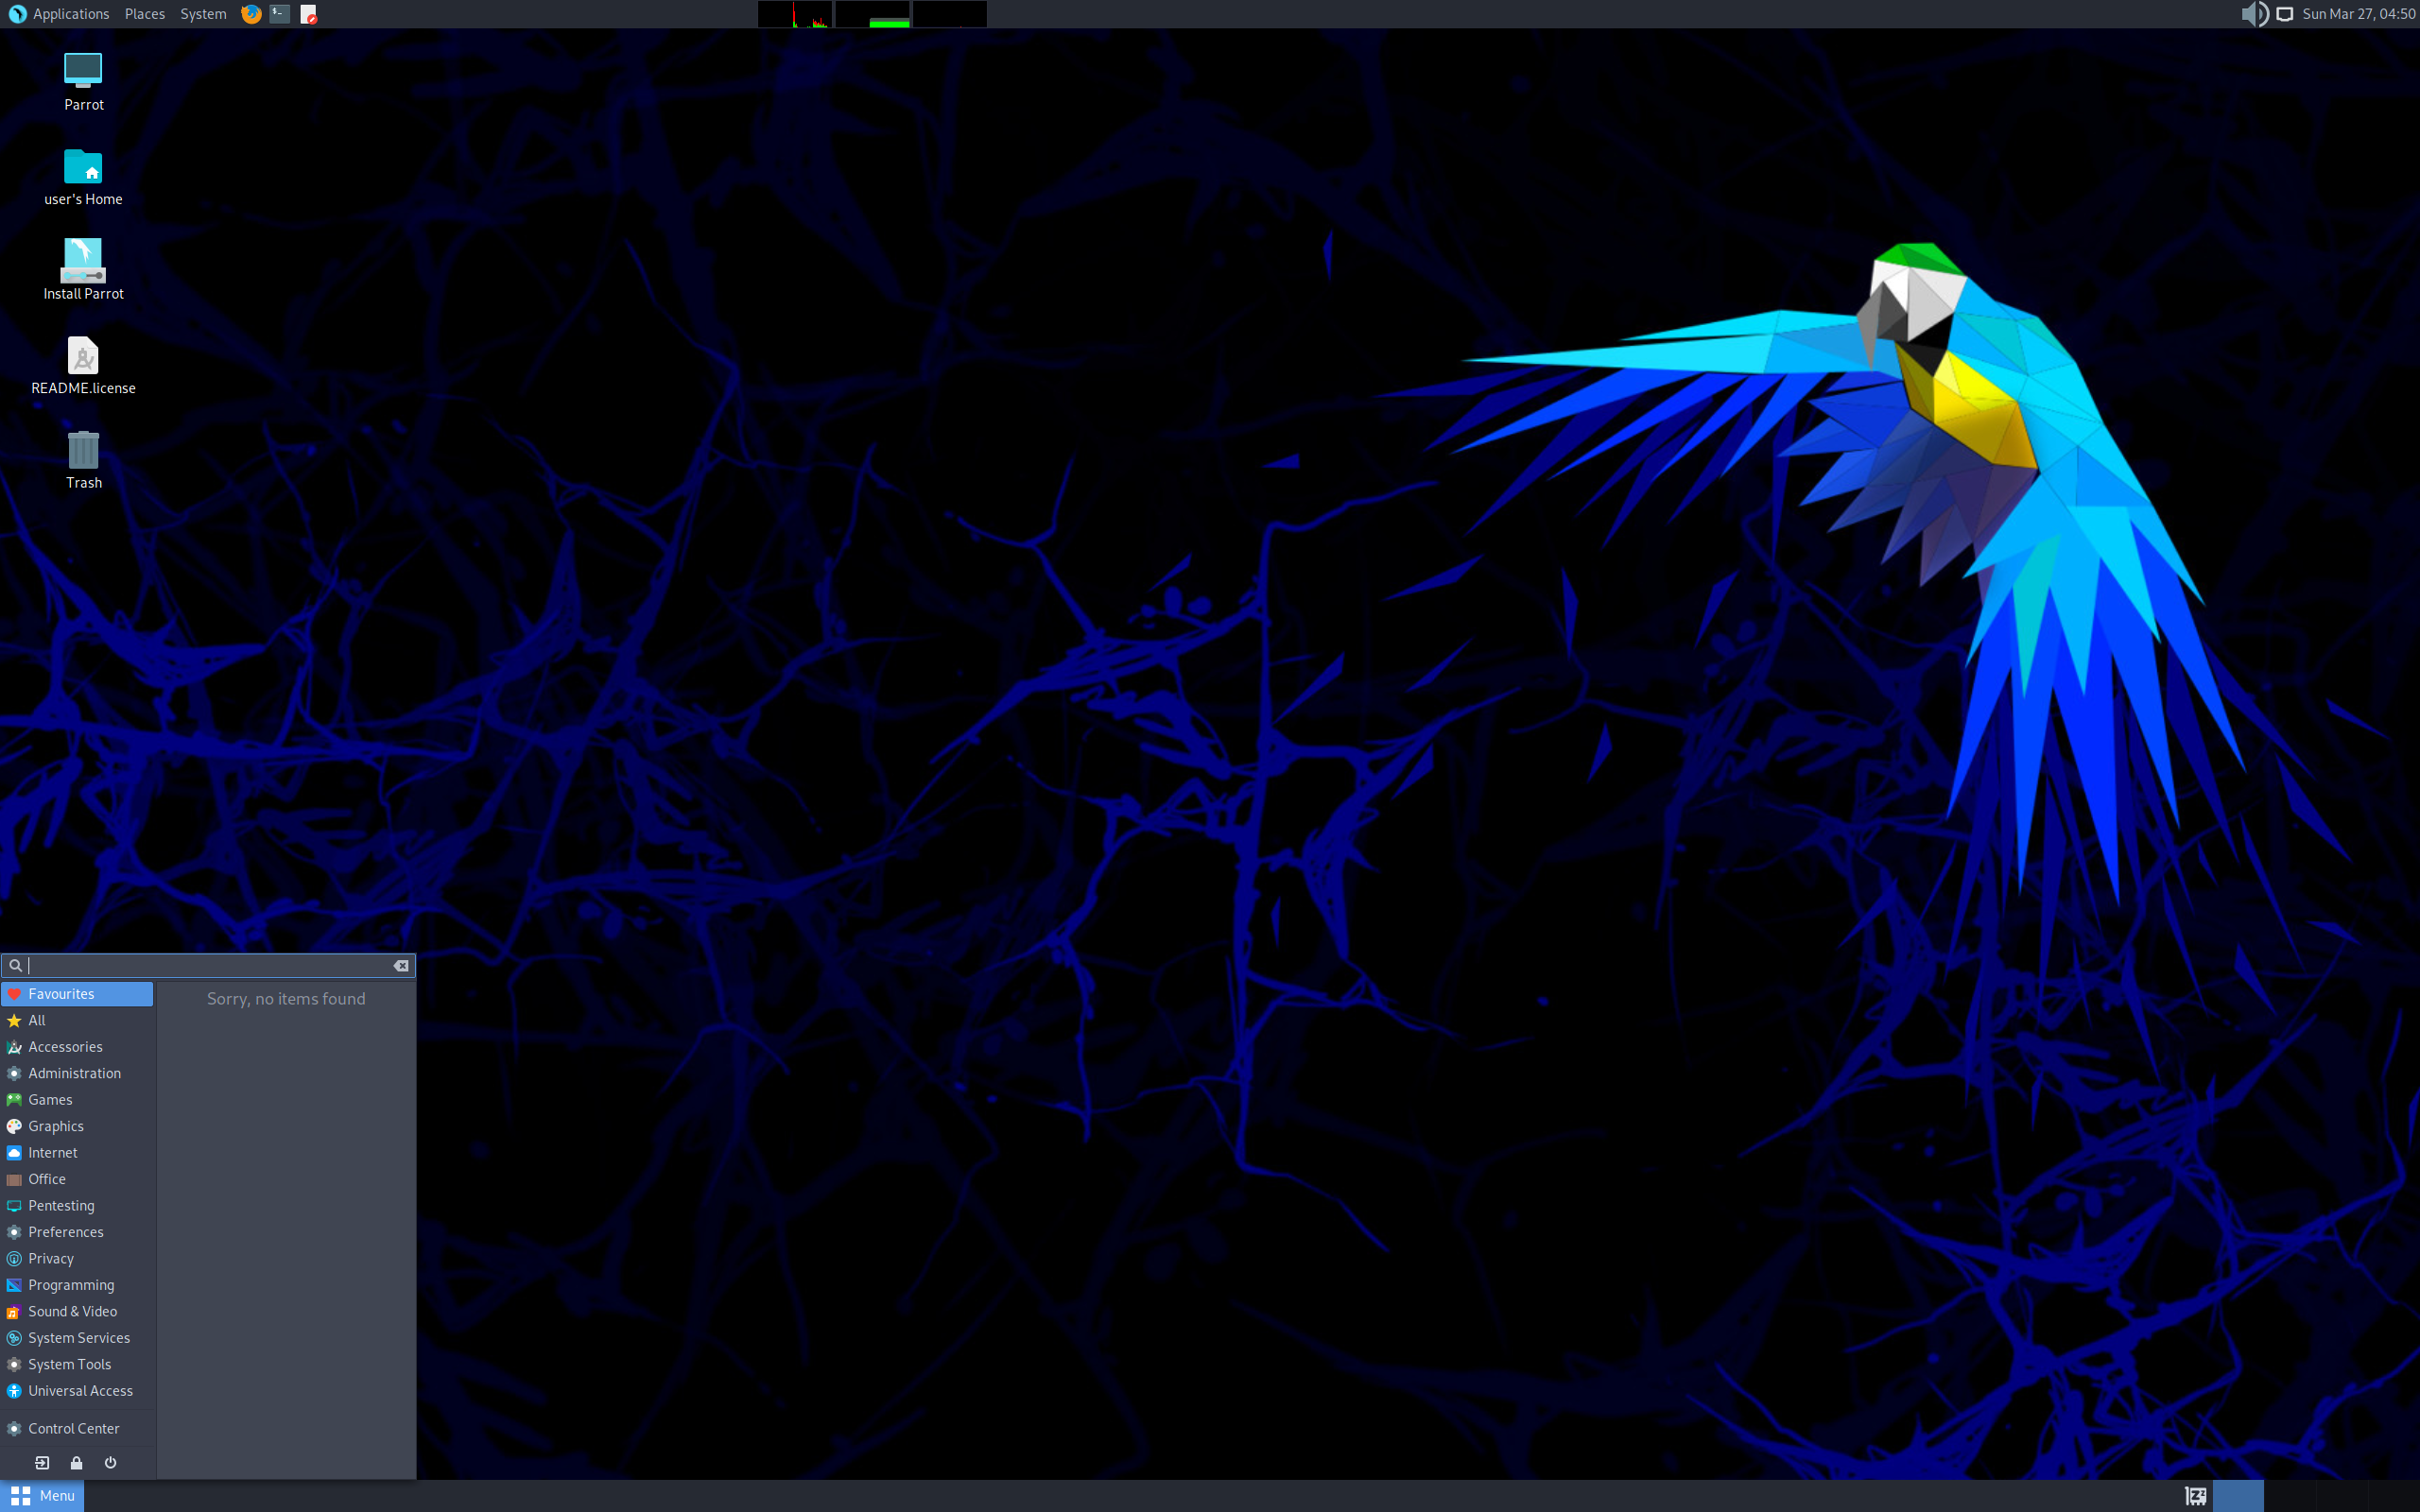Open the Applications menu
This screenshot has height=1512, width=2420.
[71, 13]
